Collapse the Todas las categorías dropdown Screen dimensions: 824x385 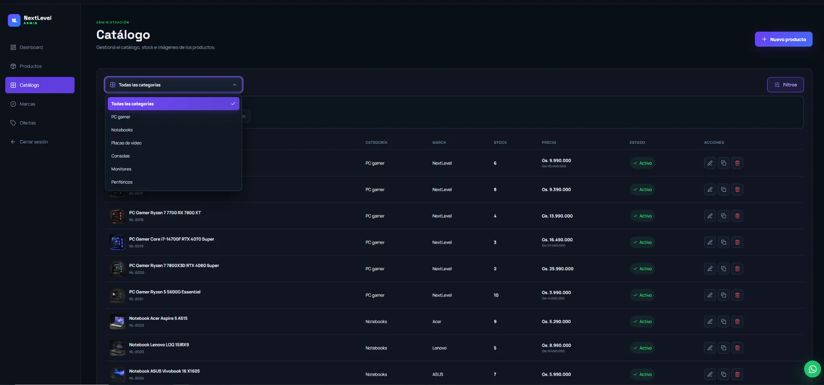pyautogui.click(x=173, y=85)
